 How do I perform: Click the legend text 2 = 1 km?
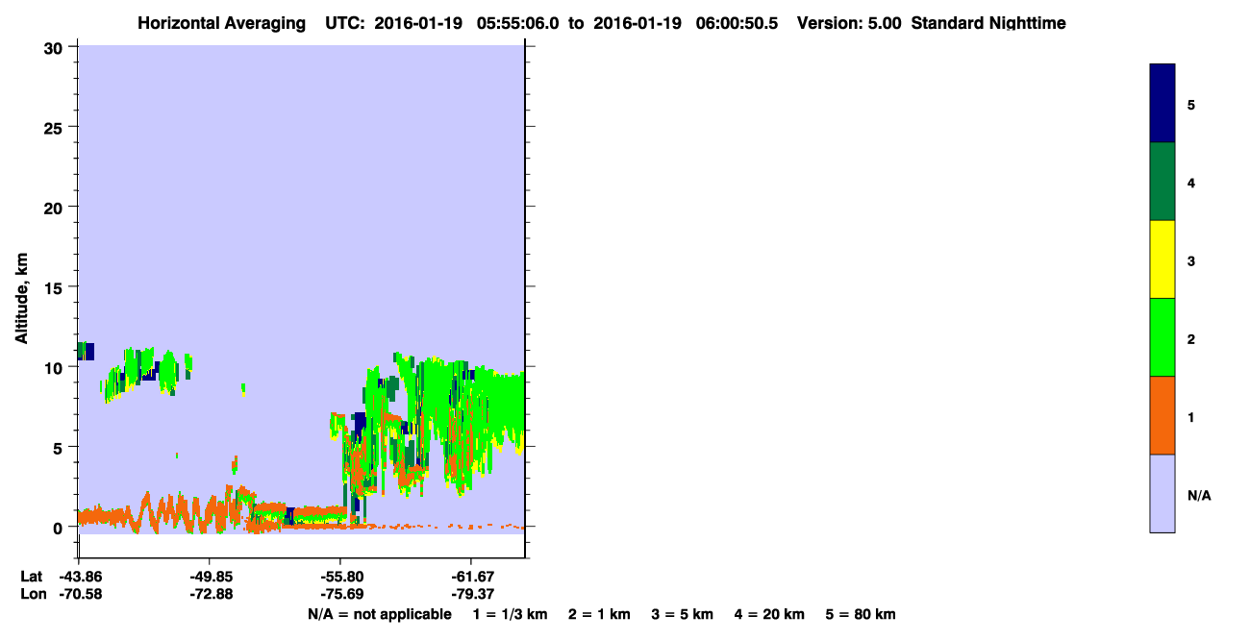pos(599,614)
